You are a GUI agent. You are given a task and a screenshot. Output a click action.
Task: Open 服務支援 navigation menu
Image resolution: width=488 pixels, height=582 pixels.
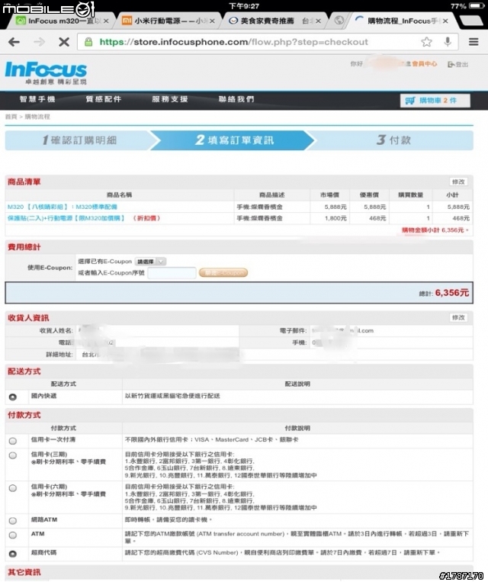[x=170, y=99]
